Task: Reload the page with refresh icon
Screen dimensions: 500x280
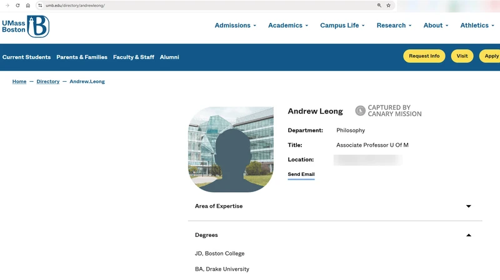Action: (x=18, y=6)
